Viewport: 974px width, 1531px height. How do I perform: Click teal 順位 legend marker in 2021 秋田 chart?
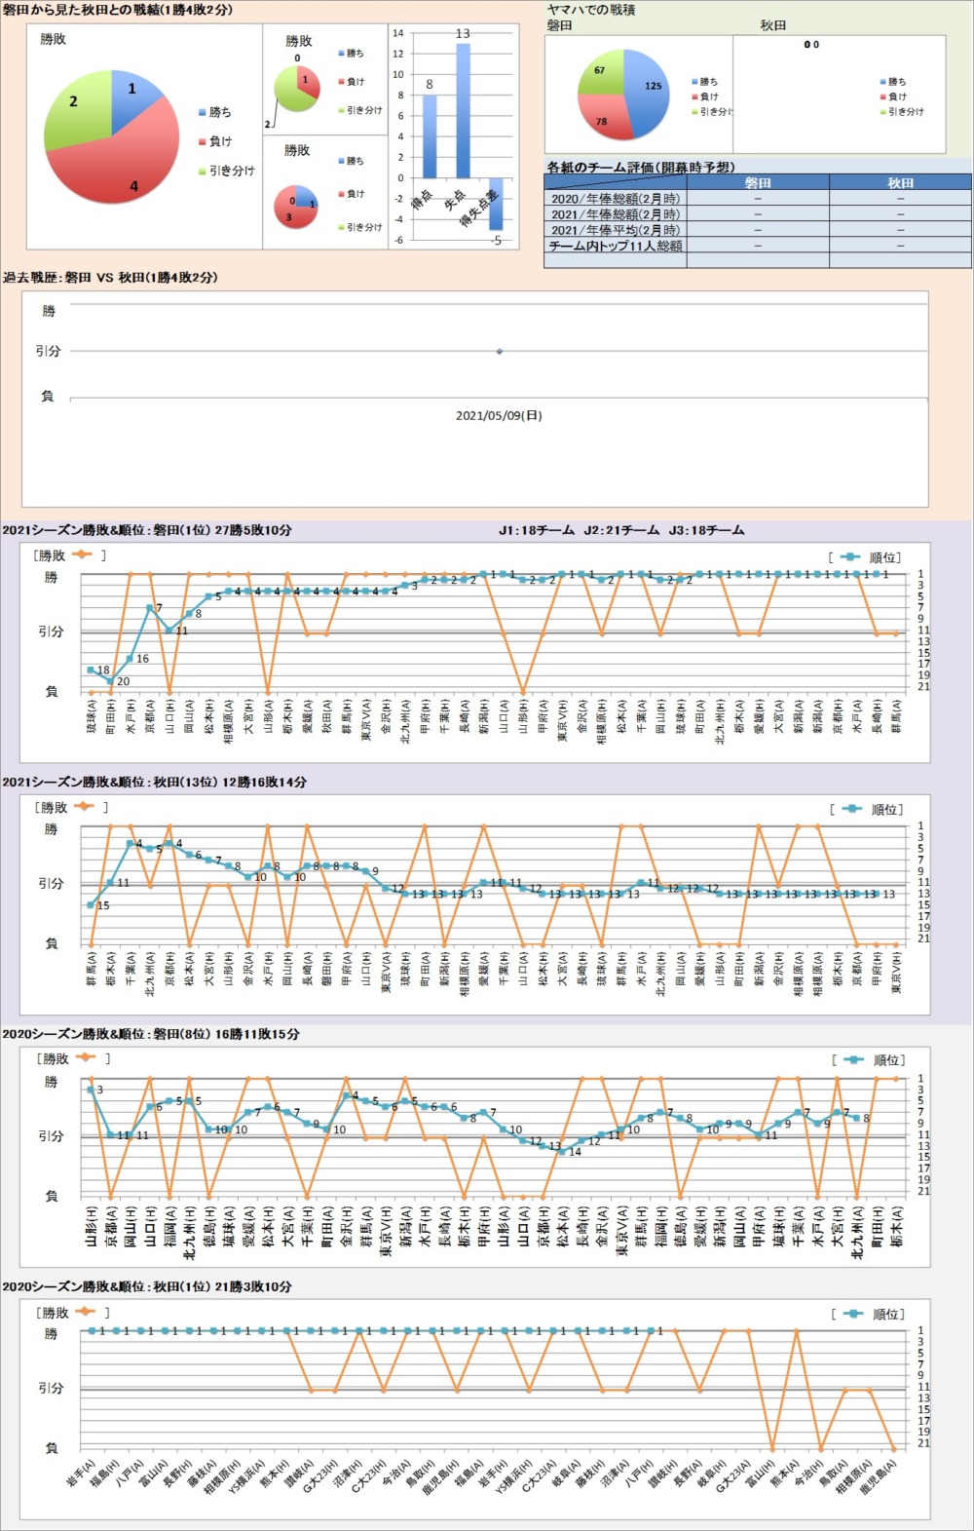(x=851, y=809)
